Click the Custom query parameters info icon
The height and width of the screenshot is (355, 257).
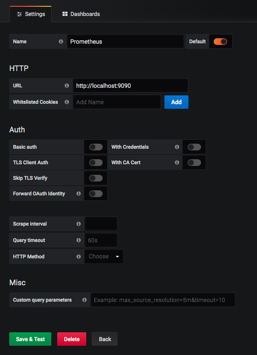coord(85,300)
